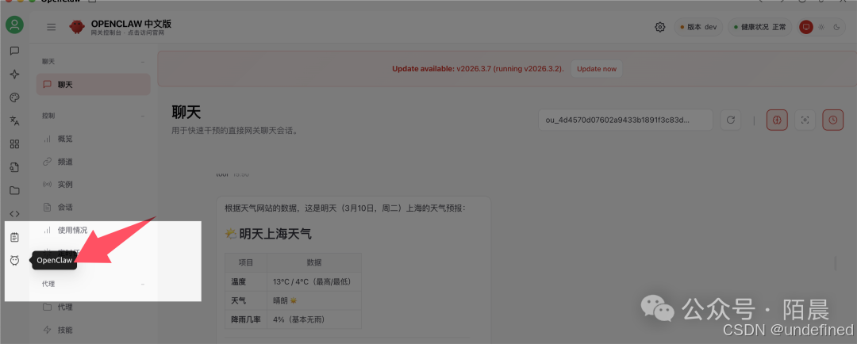Open the 技能 skills page
857x344 pixels.
point(94,330)
